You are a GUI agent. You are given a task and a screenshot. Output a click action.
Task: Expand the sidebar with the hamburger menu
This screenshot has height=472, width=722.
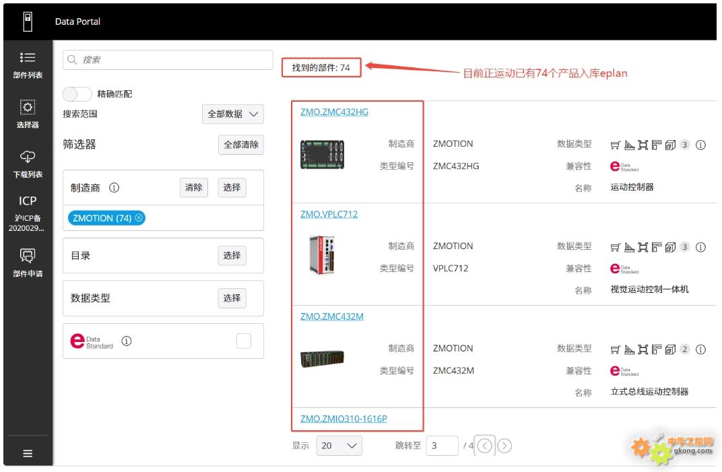click(x=28, y=454)
